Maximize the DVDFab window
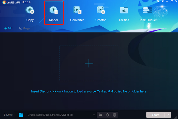The height and width of the screenshot is (119, 178). [x=172, y=1]
